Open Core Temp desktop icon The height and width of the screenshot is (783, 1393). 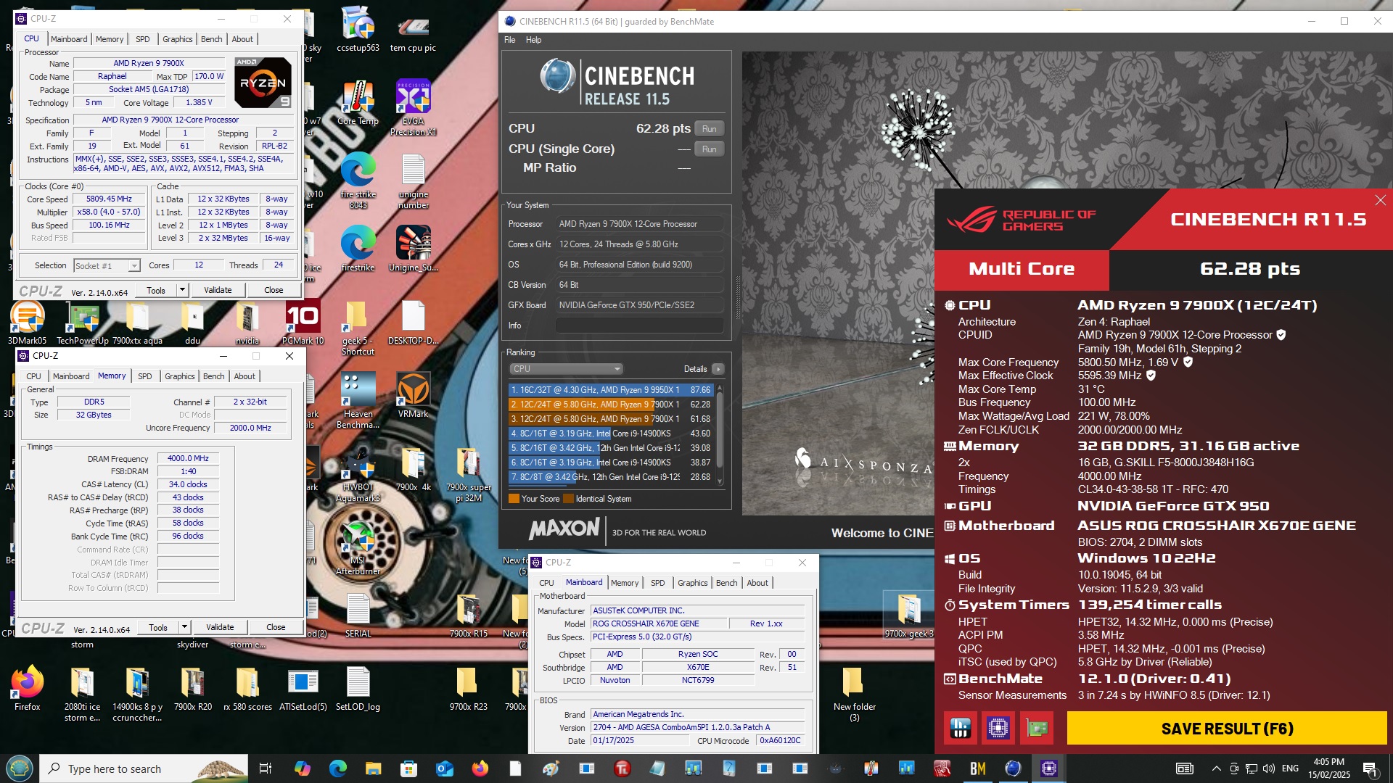[358, 103]
